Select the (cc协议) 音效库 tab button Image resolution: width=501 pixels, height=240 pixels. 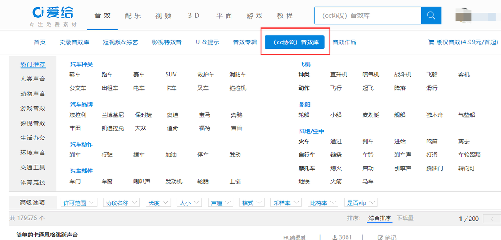(295, 42)
